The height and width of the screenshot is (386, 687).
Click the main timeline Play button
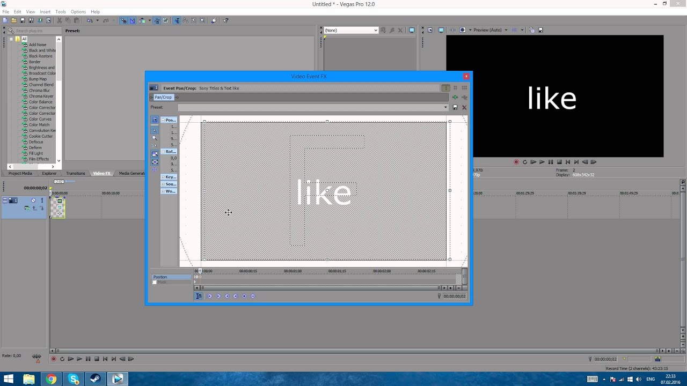(79, 359)
